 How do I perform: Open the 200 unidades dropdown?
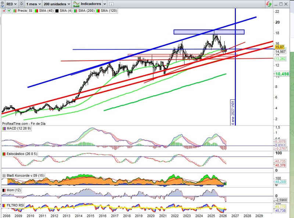point(56,4)
